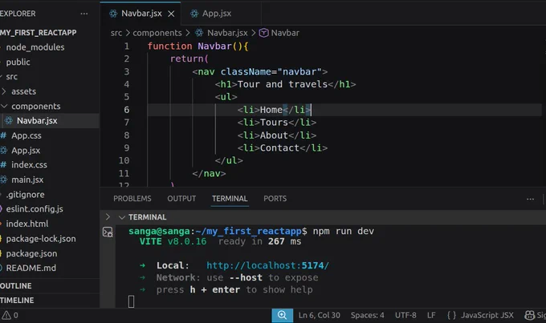
Task: Select the Navbar.jsx editor tab
Action: (141, 14)
